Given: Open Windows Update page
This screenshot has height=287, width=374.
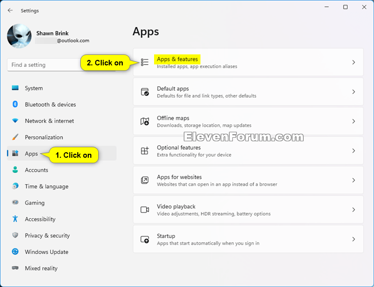Looking at the screenshot, I should (62, 252).
